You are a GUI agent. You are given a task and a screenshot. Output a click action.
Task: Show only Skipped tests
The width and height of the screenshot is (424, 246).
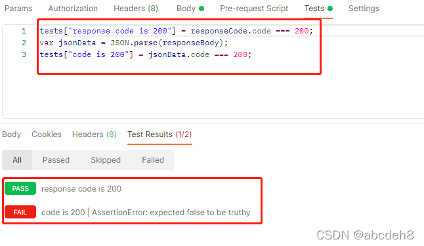pos(106,160)
